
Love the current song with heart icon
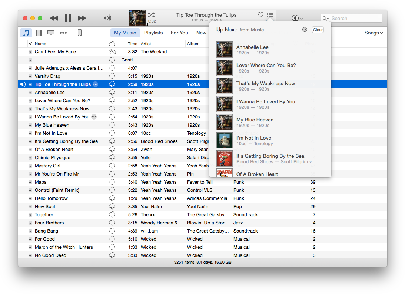[260, 15]
